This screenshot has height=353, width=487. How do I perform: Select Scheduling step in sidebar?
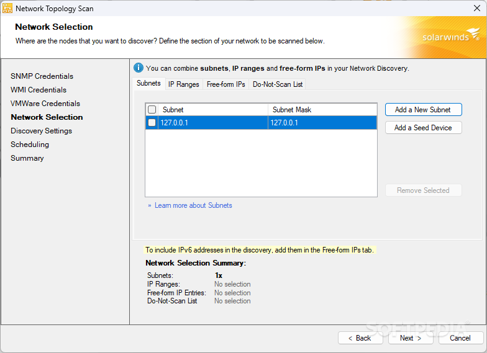pos(30,144)
